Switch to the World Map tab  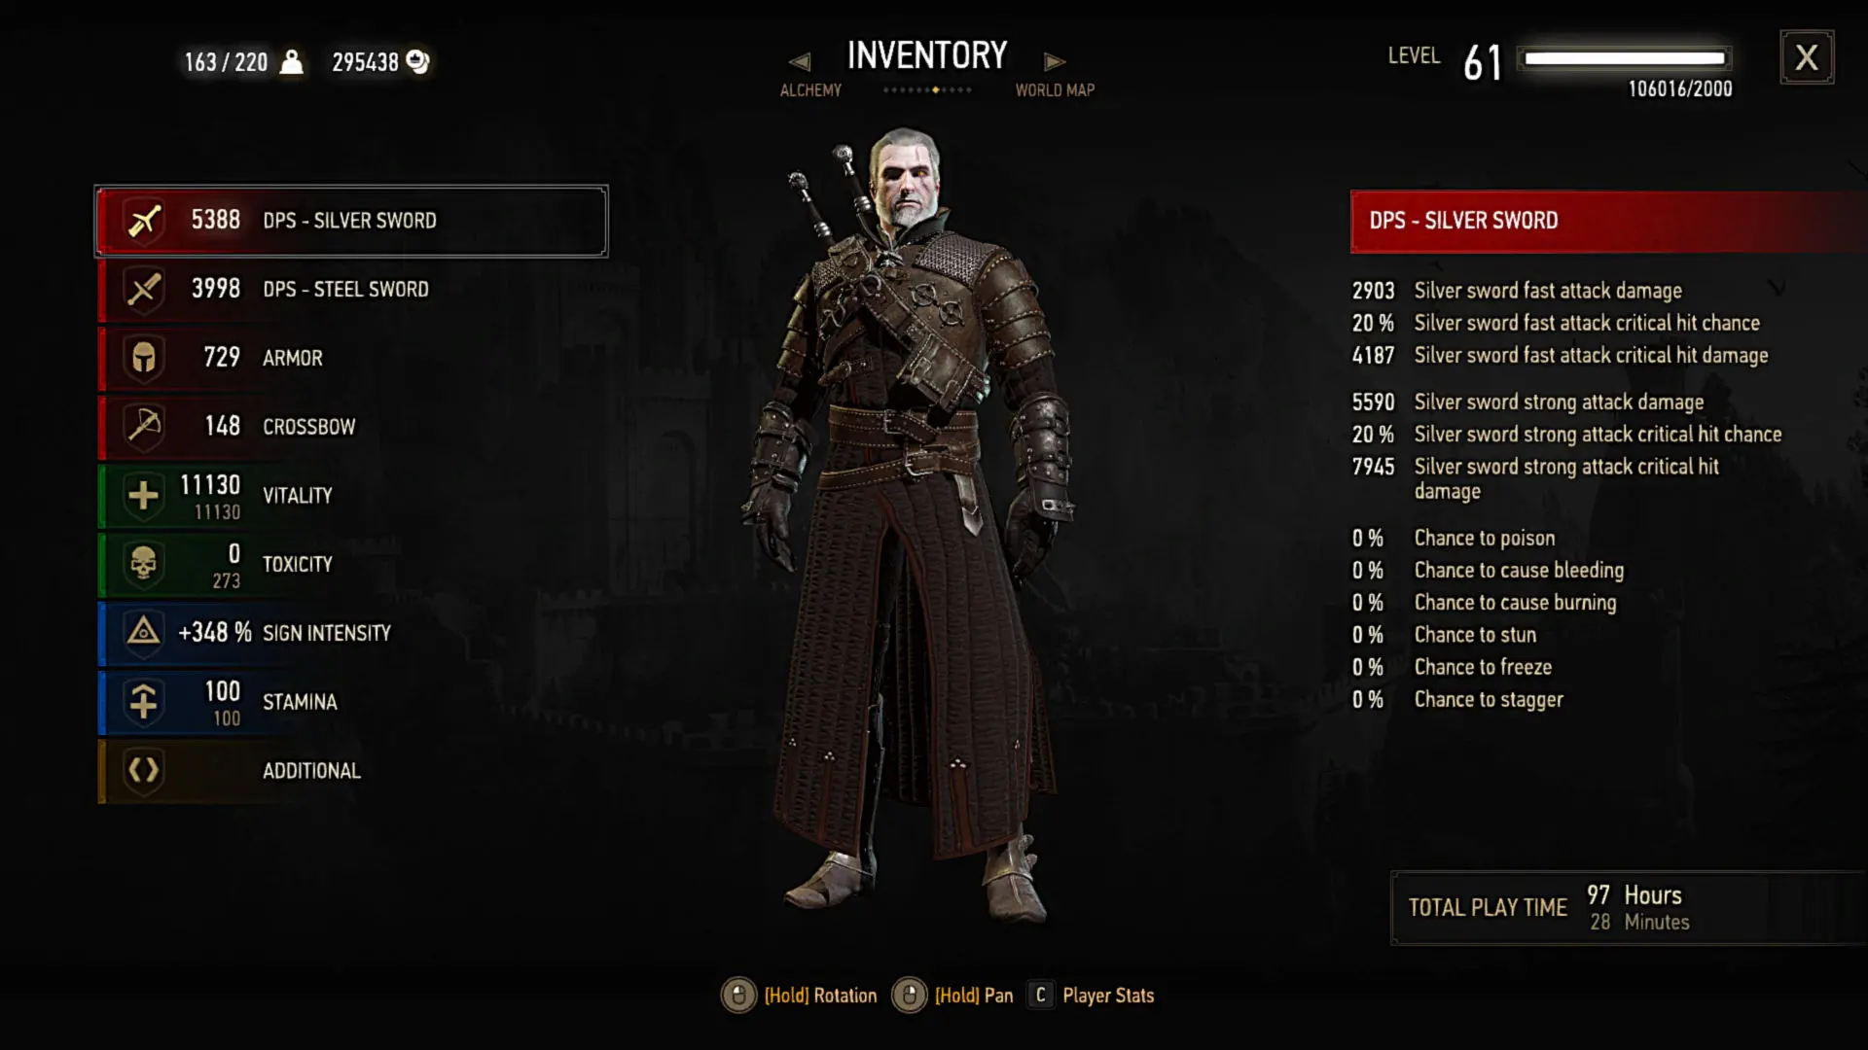(x=1055, y=90)
